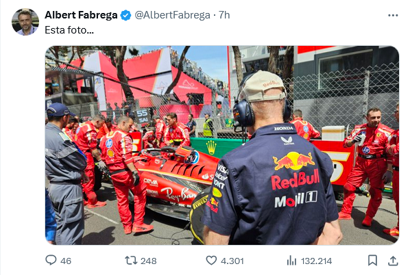Open the Ferrari grid photo in full view
410x275 pixels.
click(222, 145)
